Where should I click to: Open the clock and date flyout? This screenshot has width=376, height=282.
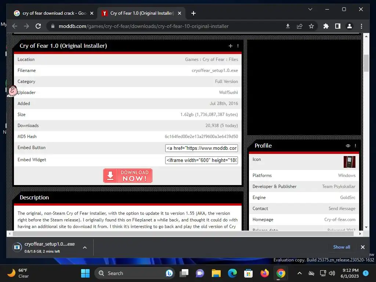[350, 273]
